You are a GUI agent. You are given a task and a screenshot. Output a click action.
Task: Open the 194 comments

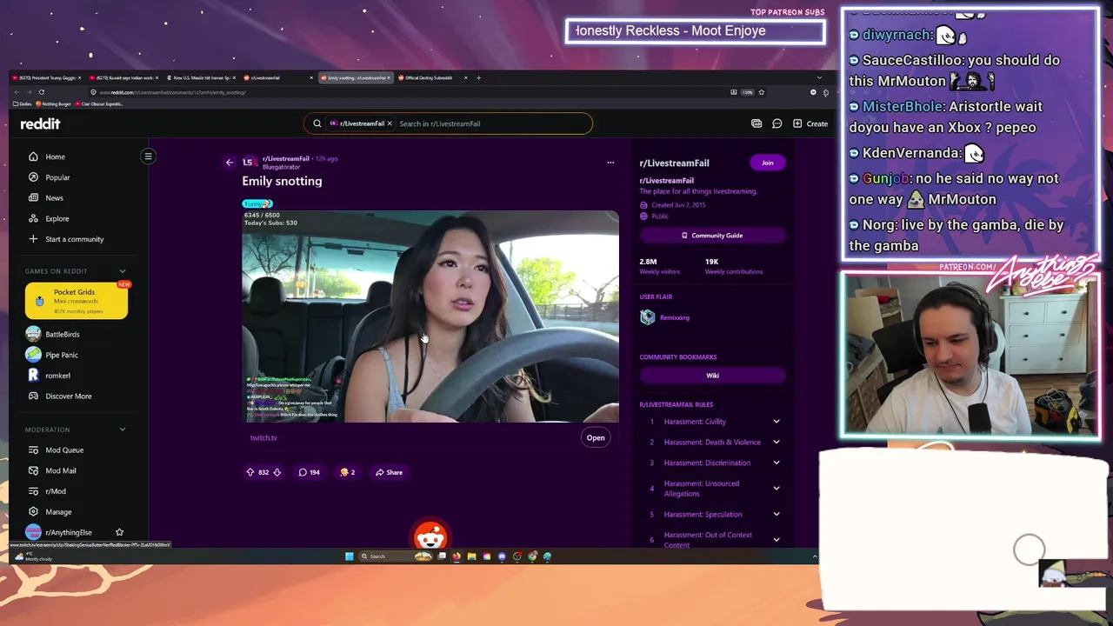click(x=309, y=472)
